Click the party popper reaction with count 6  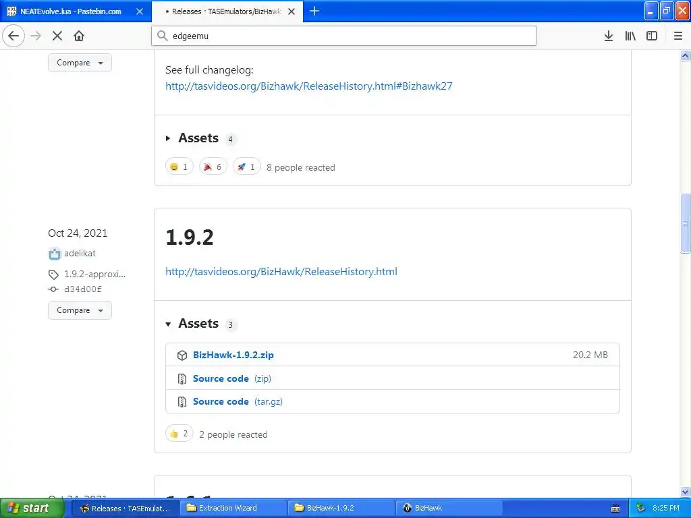click(x=213, y=167)
